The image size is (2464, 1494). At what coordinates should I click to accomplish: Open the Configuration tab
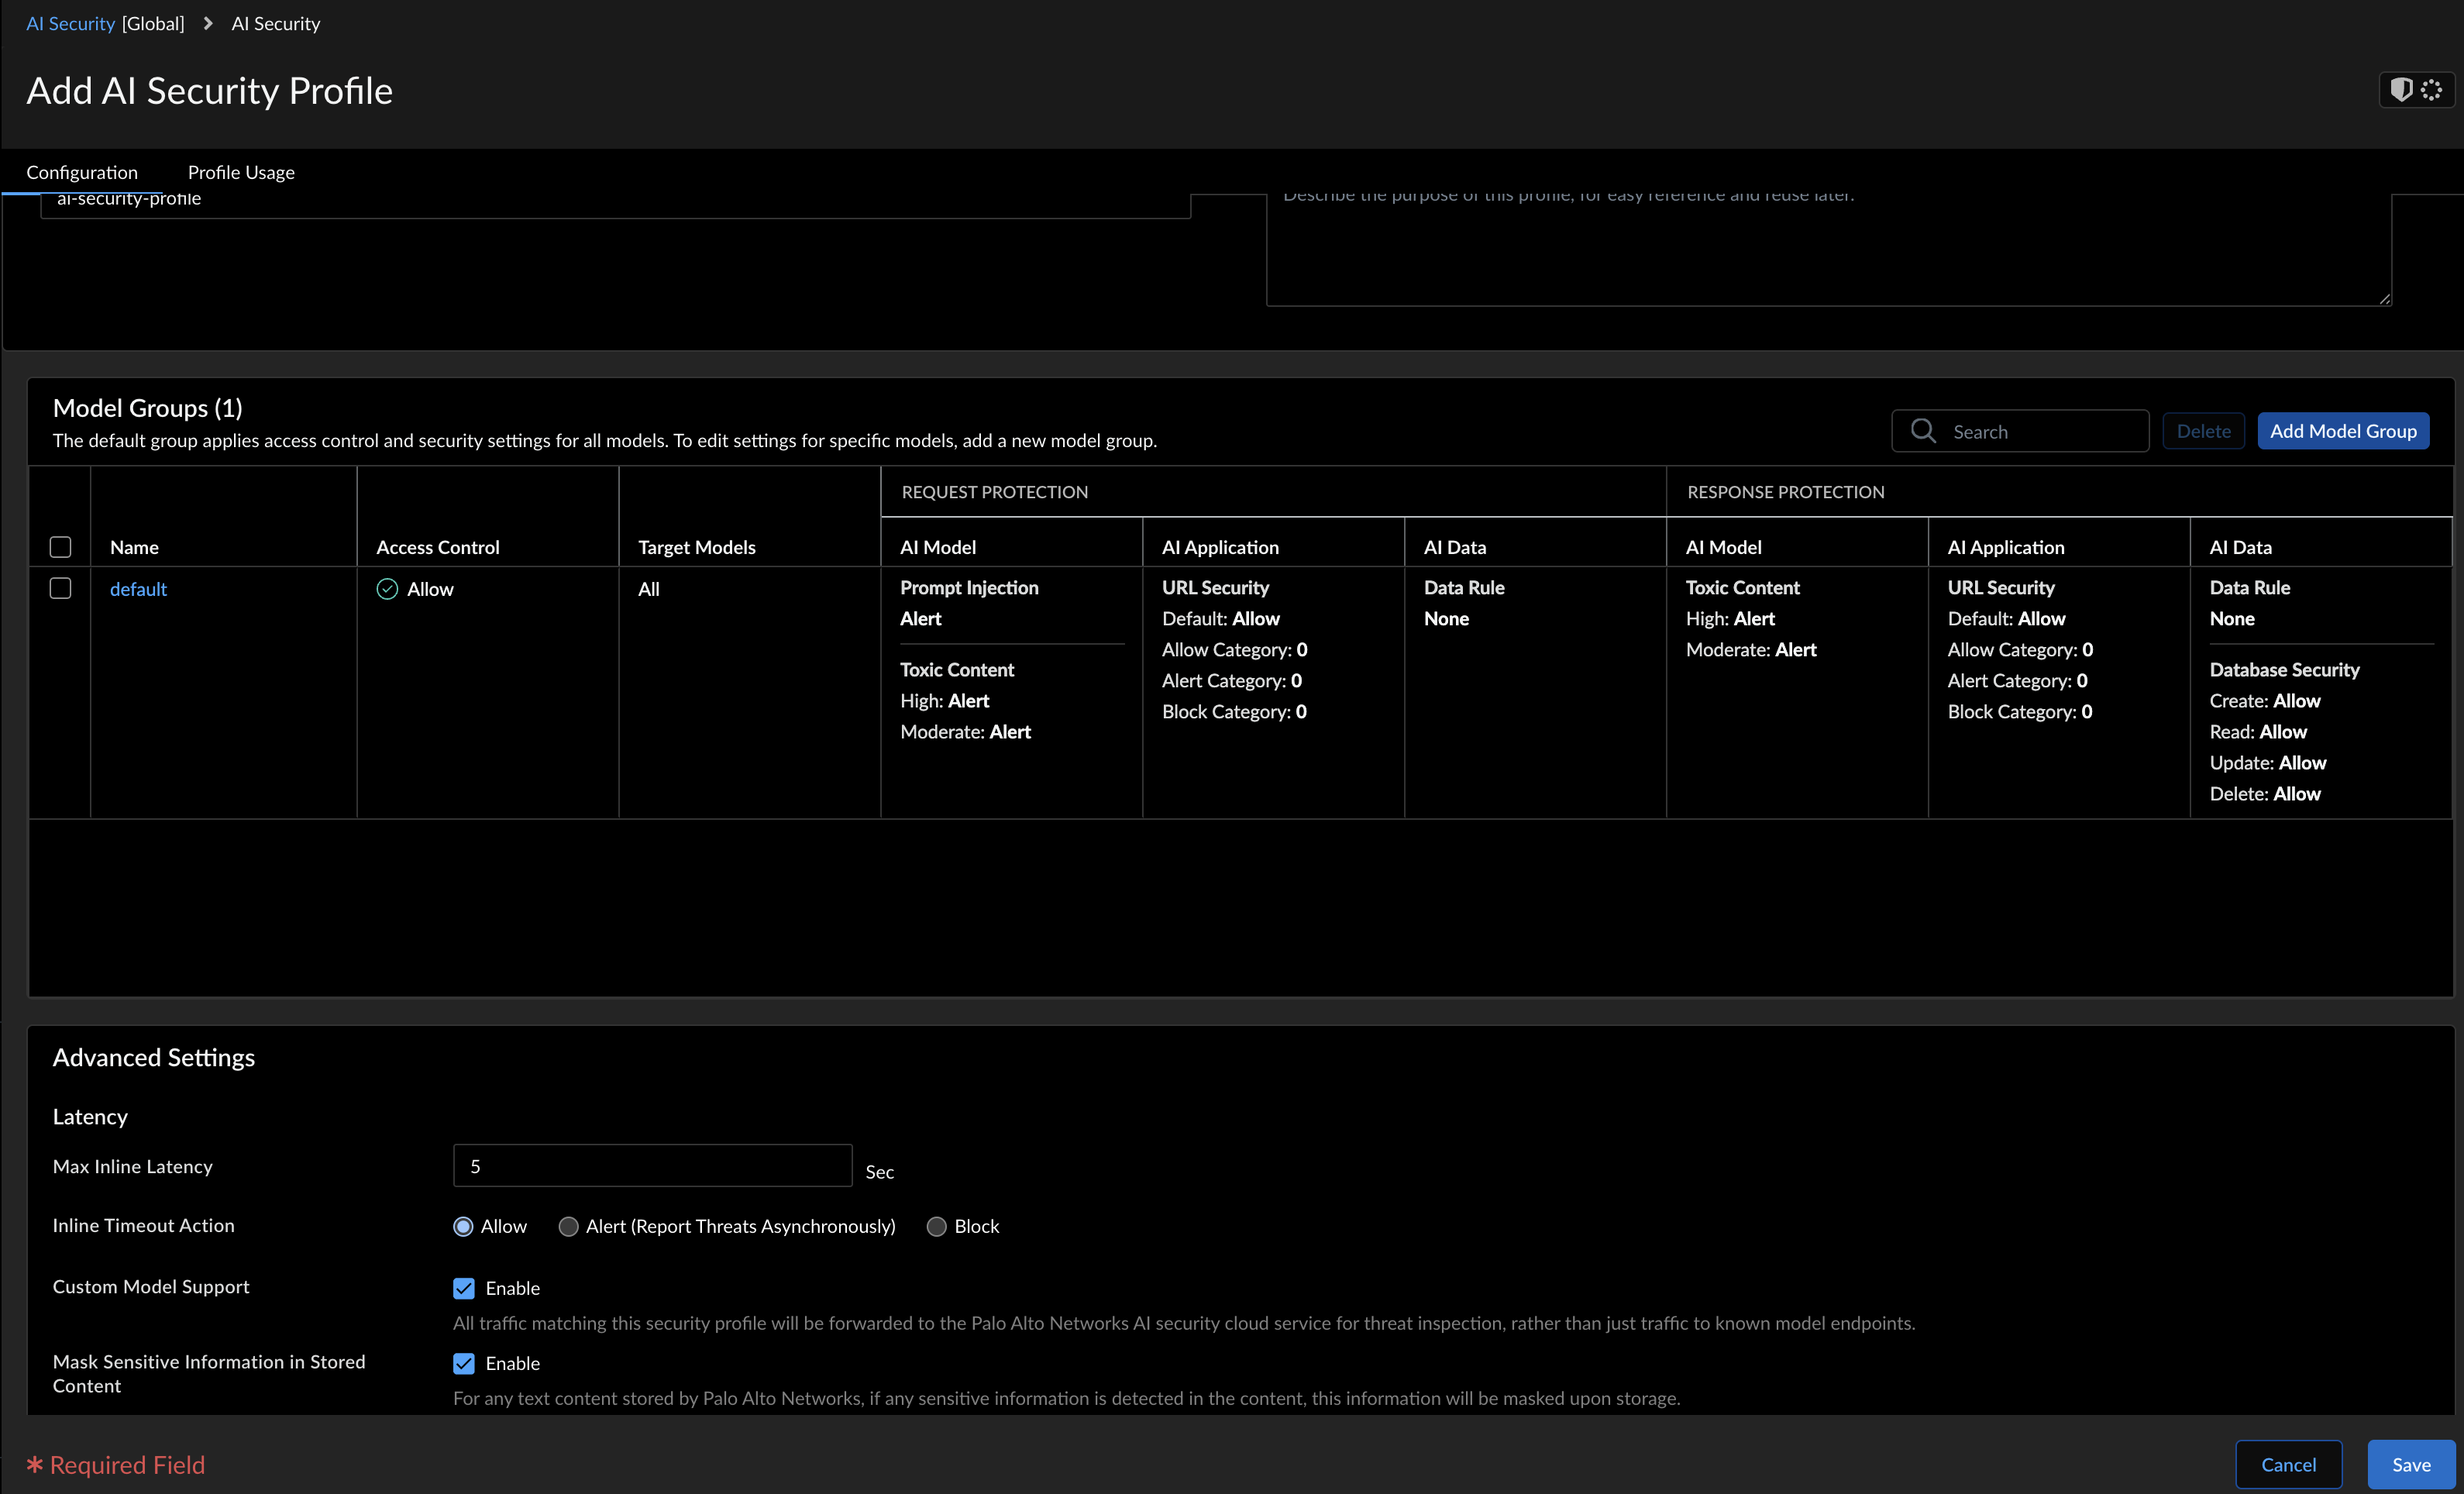point(82,172)
